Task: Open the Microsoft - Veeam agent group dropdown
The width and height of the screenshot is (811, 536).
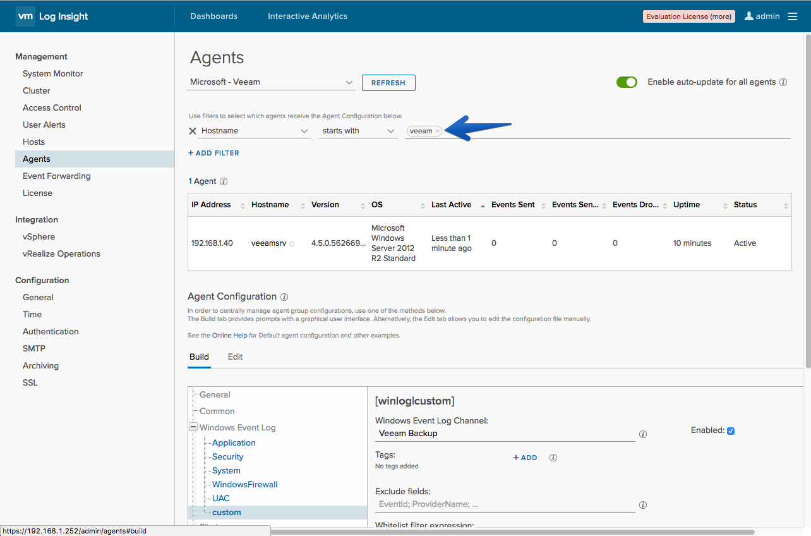Action: pos(272,82)
